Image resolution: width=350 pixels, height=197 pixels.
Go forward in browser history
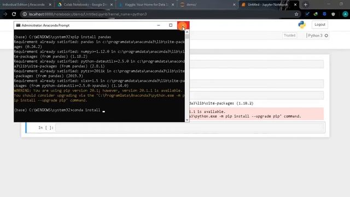(x=5, y=14)
